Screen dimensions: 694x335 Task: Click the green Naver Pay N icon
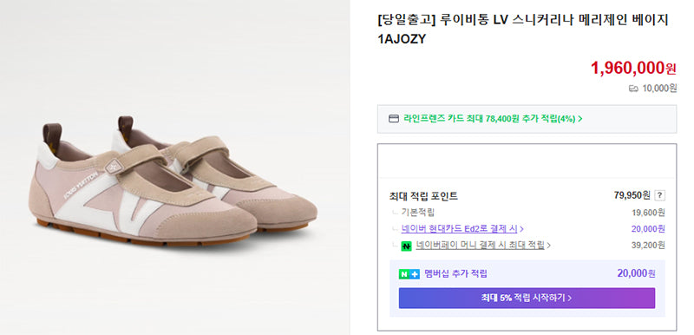406,246
